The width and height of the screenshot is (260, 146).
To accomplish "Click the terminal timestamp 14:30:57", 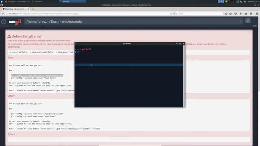I will coord(86,49).
